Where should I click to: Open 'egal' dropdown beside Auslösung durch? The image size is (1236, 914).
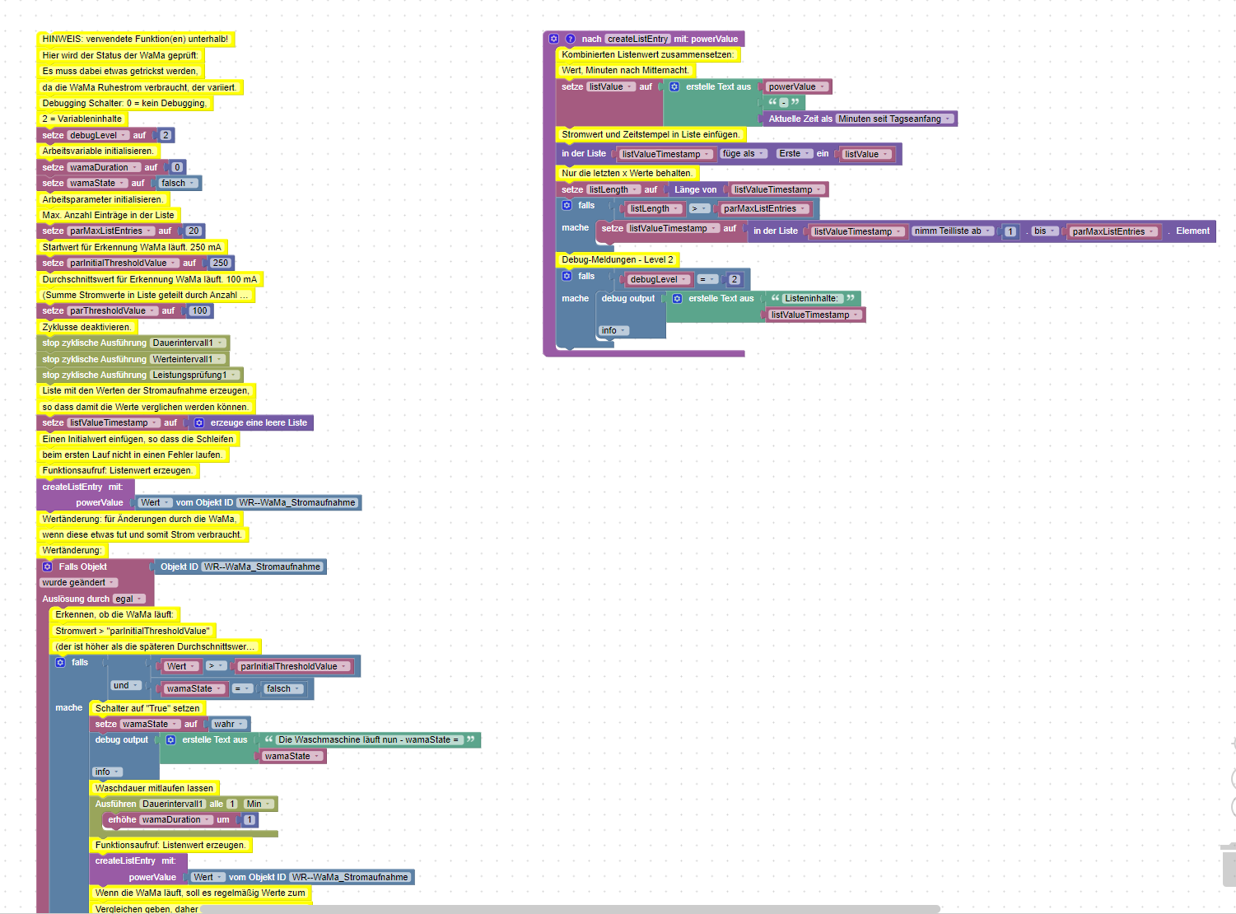[130, 599]
